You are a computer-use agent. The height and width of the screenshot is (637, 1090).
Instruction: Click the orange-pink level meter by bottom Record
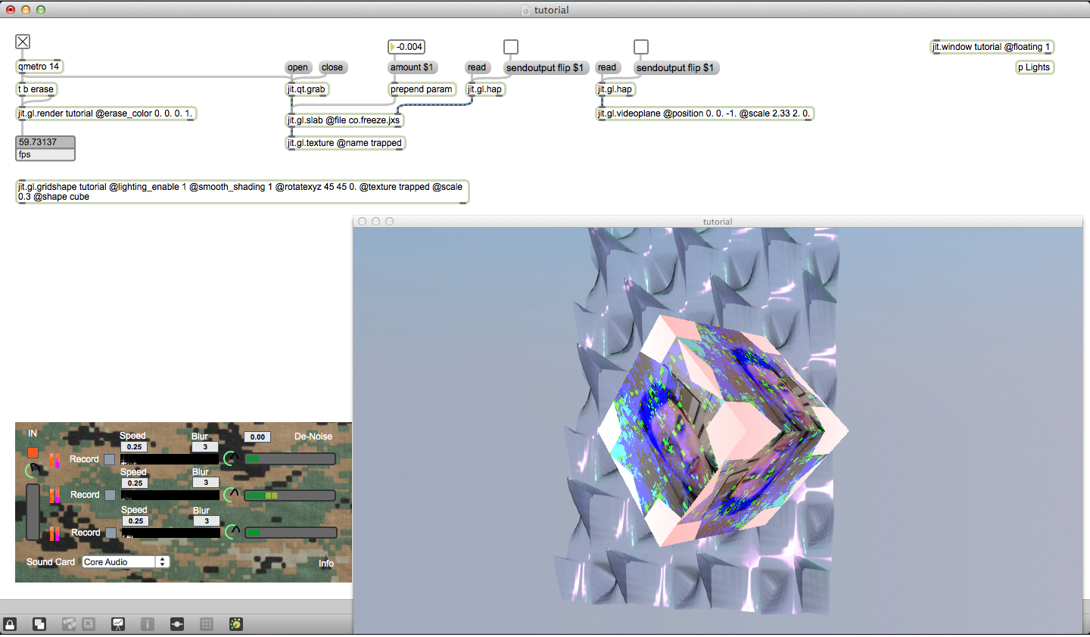coord(54,533)
